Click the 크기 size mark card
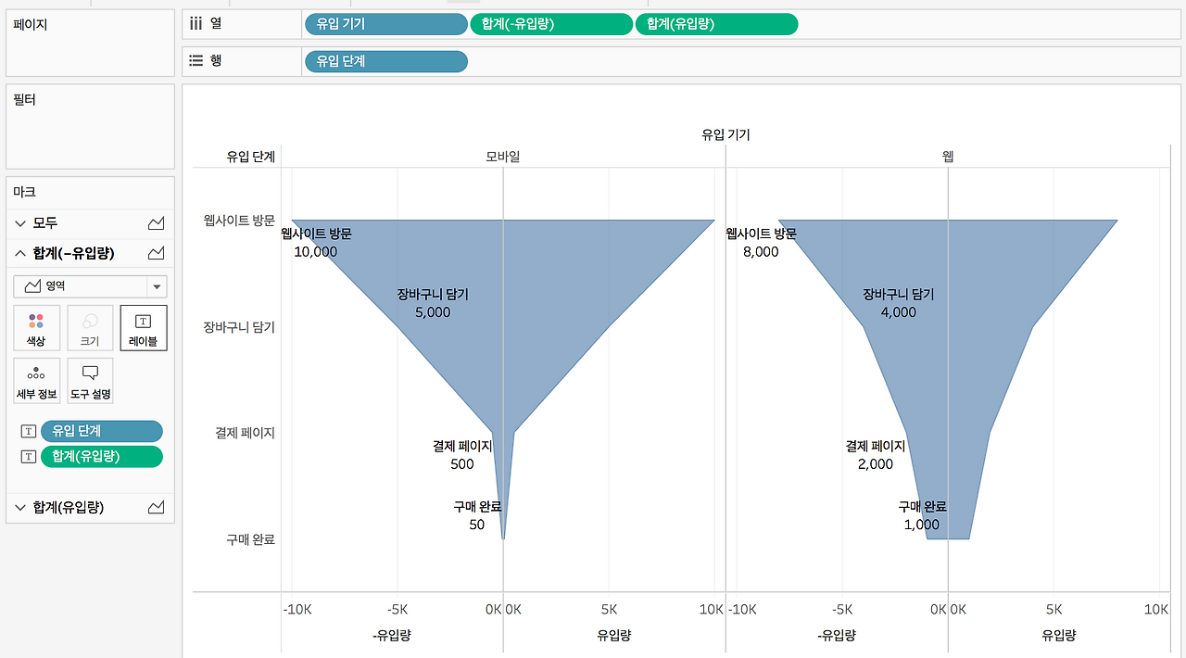Viewport: 1186px width, 658px height. (90, 328)
